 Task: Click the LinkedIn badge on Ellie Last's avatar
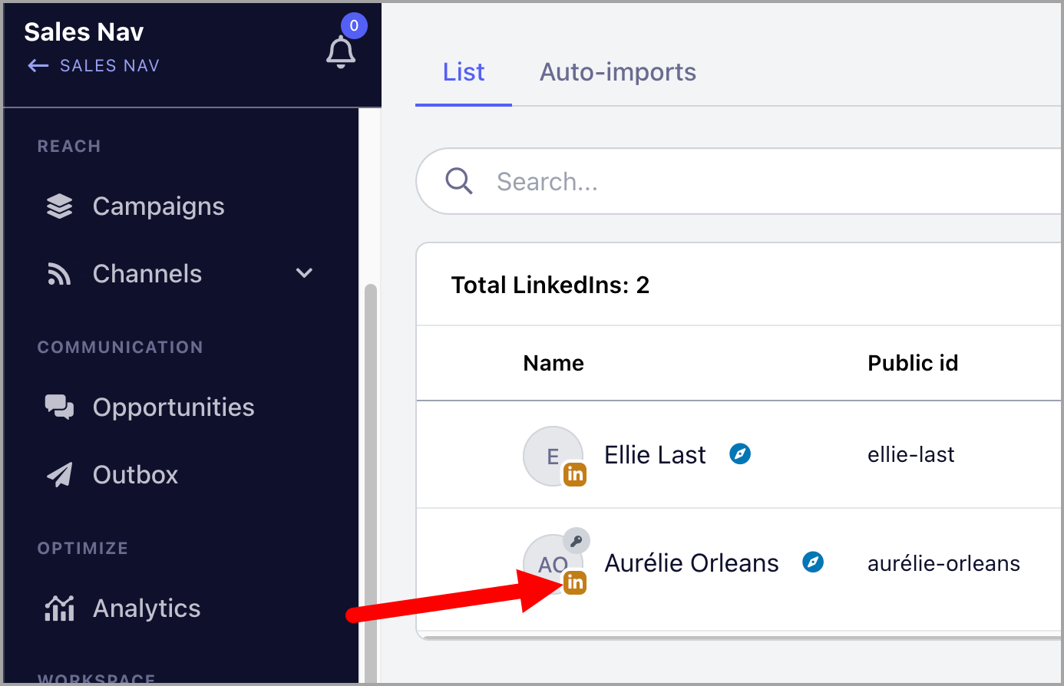point(575,474)
